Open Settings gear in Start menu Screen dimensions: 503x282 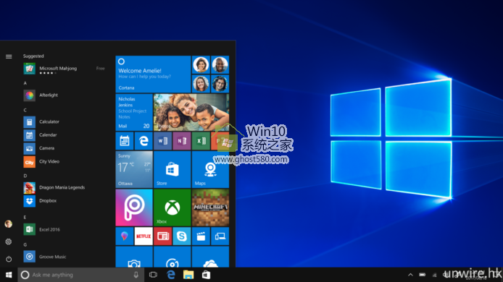click(9, 242)
